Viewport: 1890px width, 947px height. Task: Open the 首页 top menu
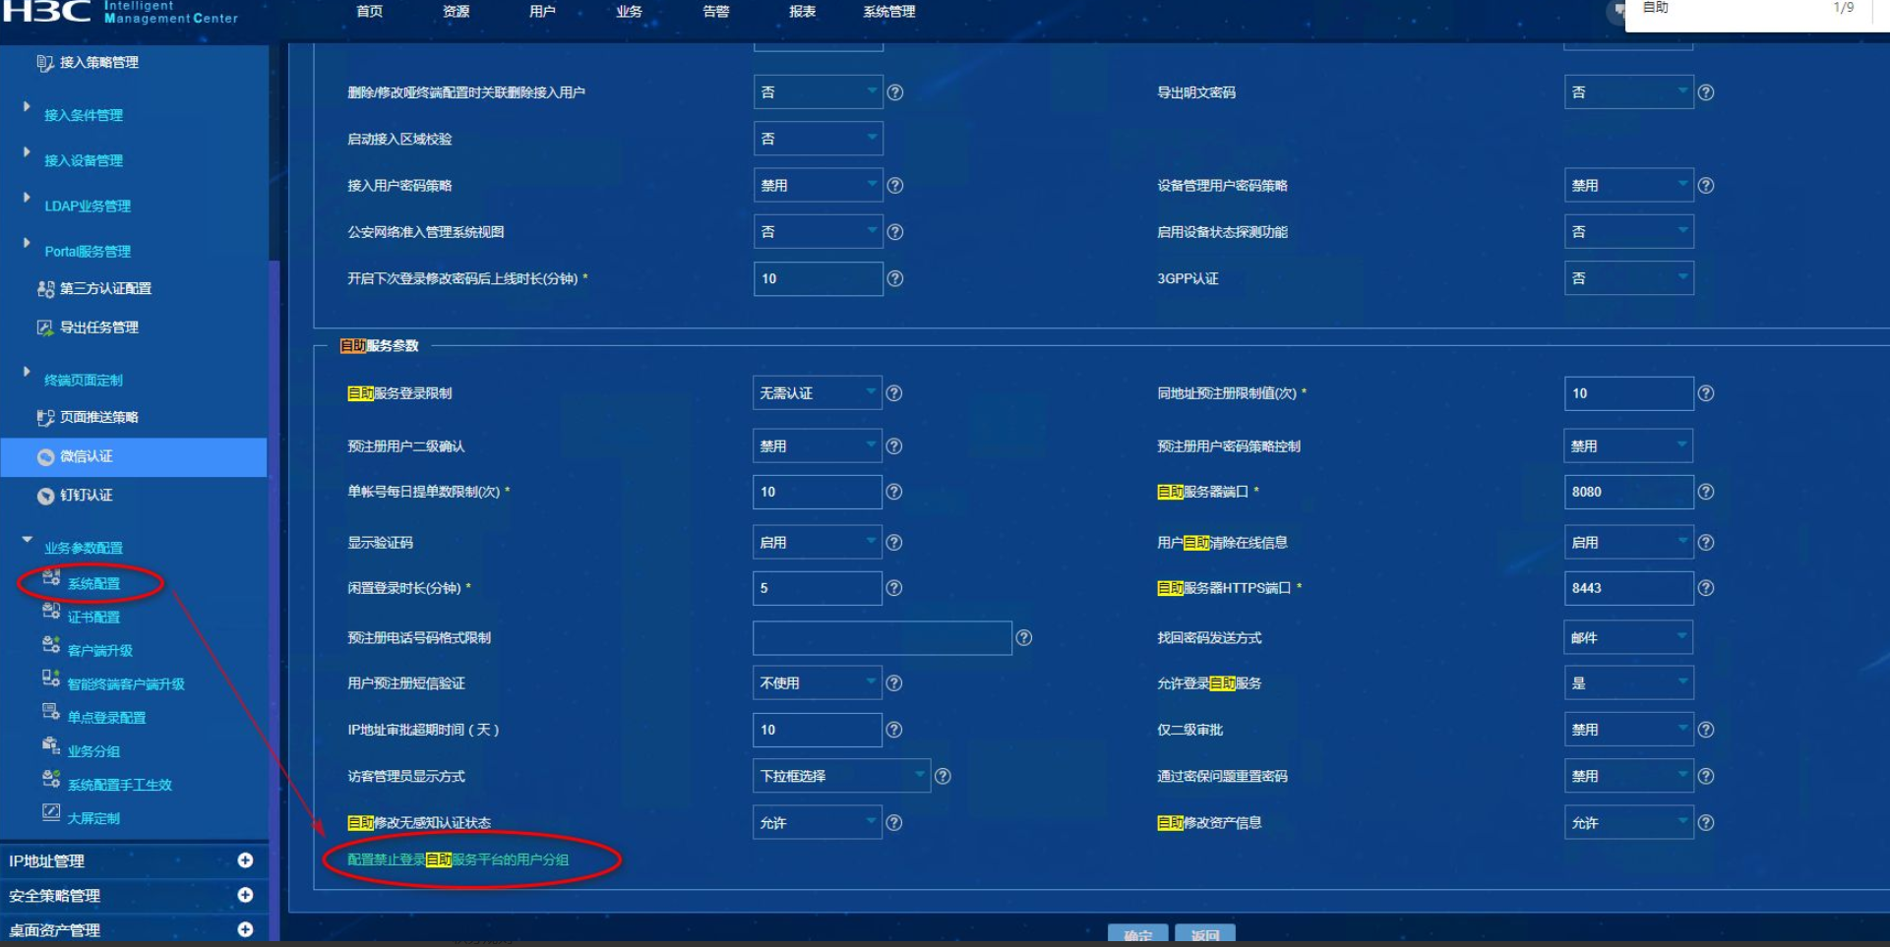[x=369, y=12]
